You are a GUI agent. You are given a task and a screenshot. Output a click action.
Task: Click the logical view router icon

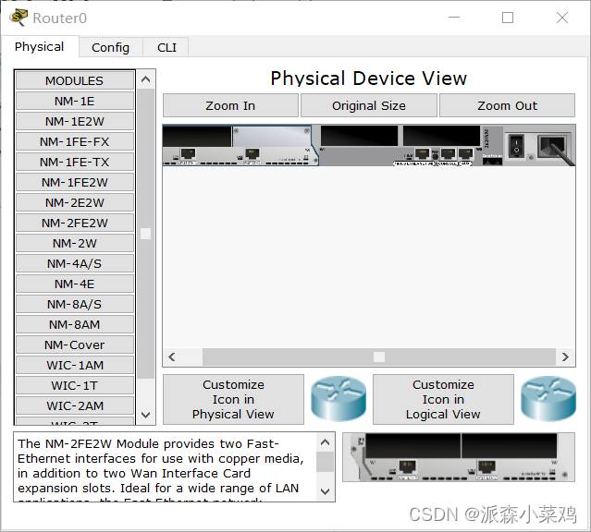coord(548,399)
